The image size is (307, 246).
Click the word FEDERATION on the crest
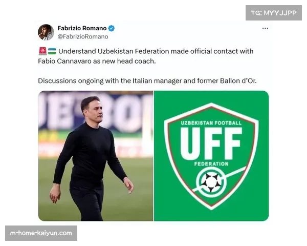211,164
